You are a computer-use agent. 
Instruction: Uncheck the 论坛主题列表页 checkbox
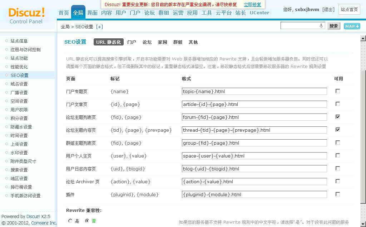(338, 117)
